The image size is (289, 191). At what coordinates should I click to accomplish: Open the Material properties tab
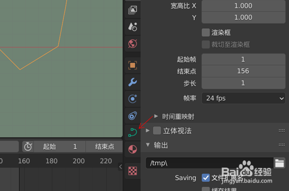pyautogui.click(x=133, y=149)
